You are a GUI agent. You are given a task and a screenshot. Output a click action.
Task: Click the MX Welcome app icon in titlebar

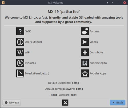(x=3, y=3)
